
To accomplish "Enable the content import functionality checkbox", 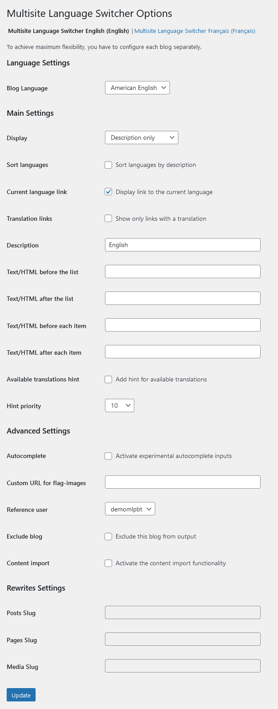I will (x=109, y=563).
